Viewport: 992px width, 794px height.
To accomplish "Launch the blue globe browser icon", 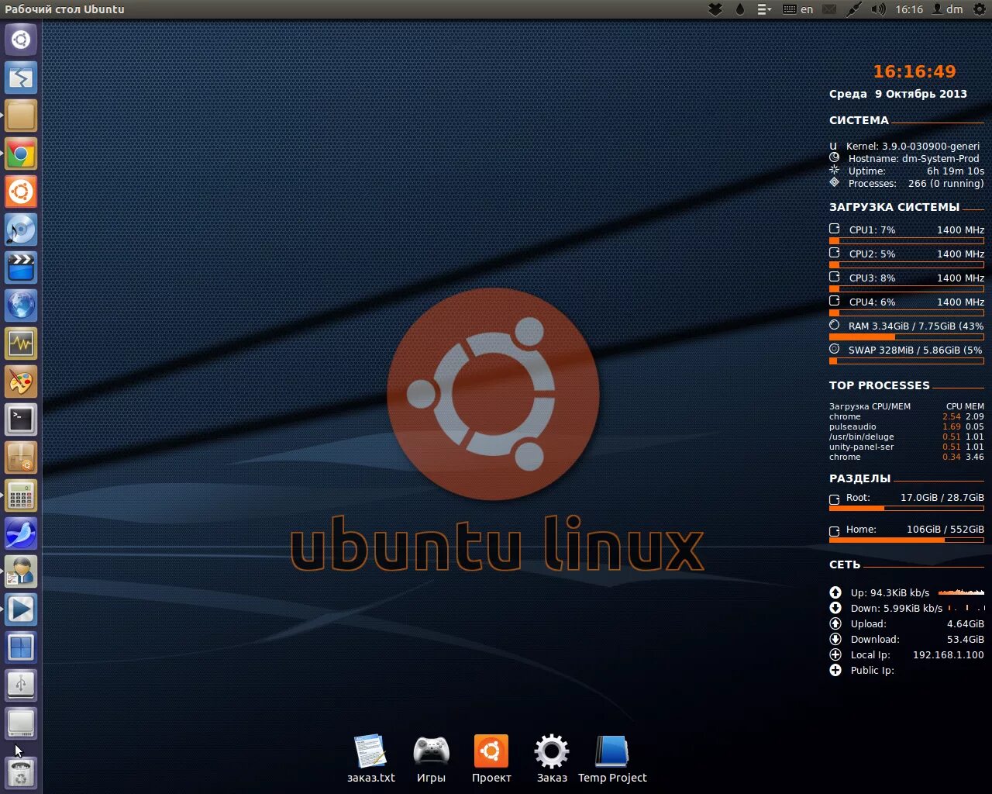I will coord(21,306).
